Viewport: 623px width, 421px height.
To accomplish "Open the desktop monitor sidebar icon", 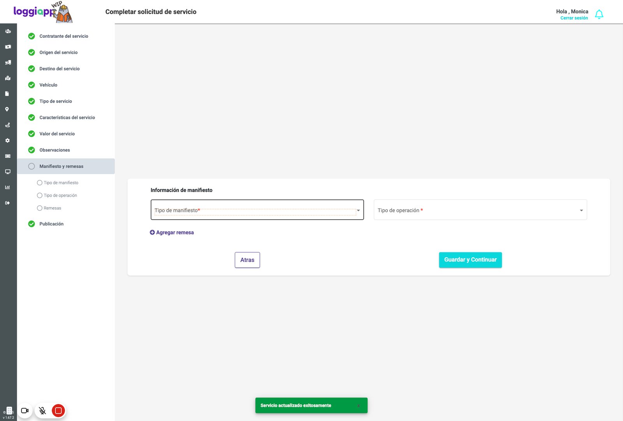I will point(8,171).
